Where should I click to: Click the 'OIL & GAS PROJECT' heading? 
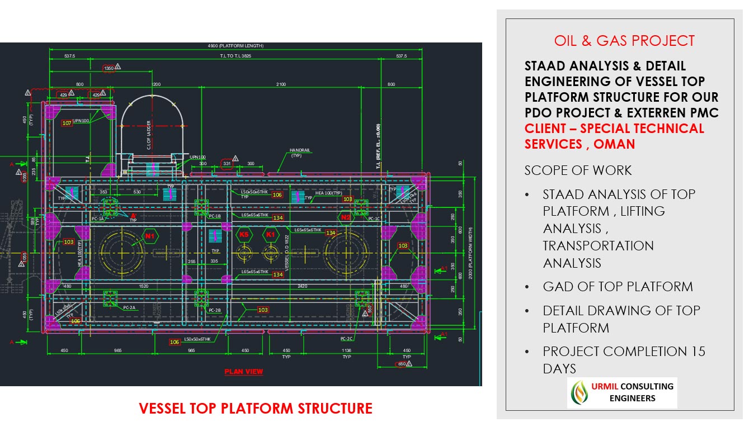coord(624,41)
